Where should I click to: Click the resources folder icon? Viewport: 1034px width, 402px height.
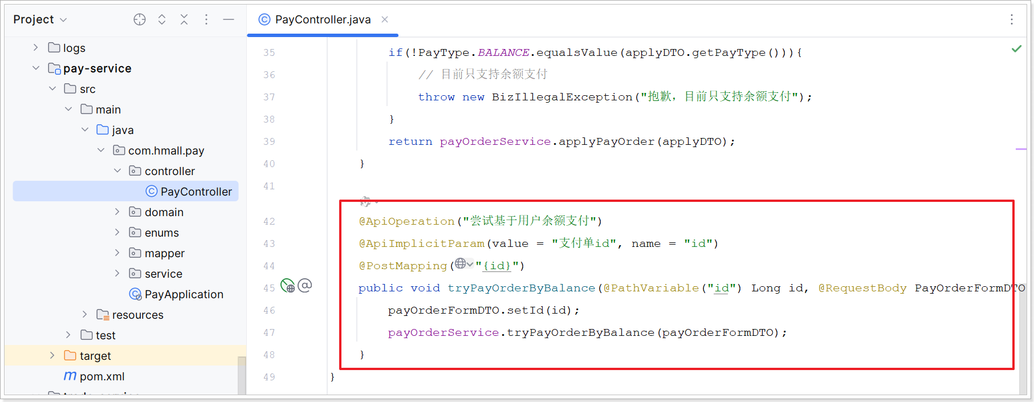103,315
